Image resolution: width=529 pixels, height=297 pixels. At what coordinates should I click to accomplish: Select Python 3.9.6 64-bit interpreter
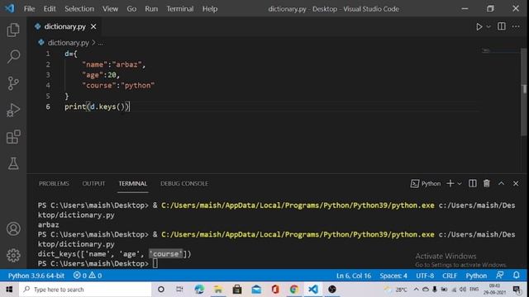(36, 276)
